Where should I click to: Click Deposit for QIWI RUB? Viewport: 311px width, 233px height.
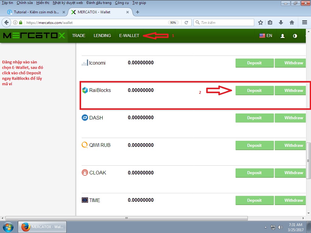tap(255, 145)
